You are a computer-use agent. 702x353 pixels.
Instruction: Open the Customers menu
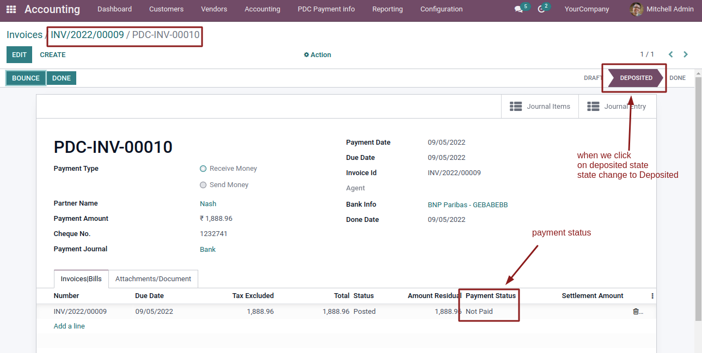coord(166,9)
